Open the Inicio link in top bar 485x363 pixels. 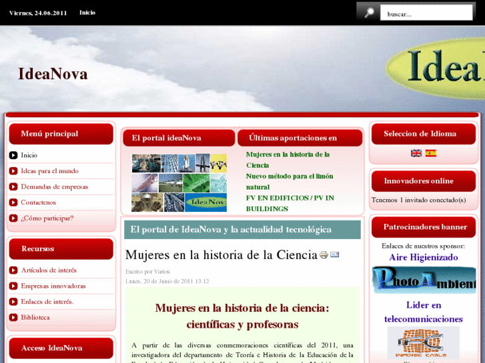(87, 13)
